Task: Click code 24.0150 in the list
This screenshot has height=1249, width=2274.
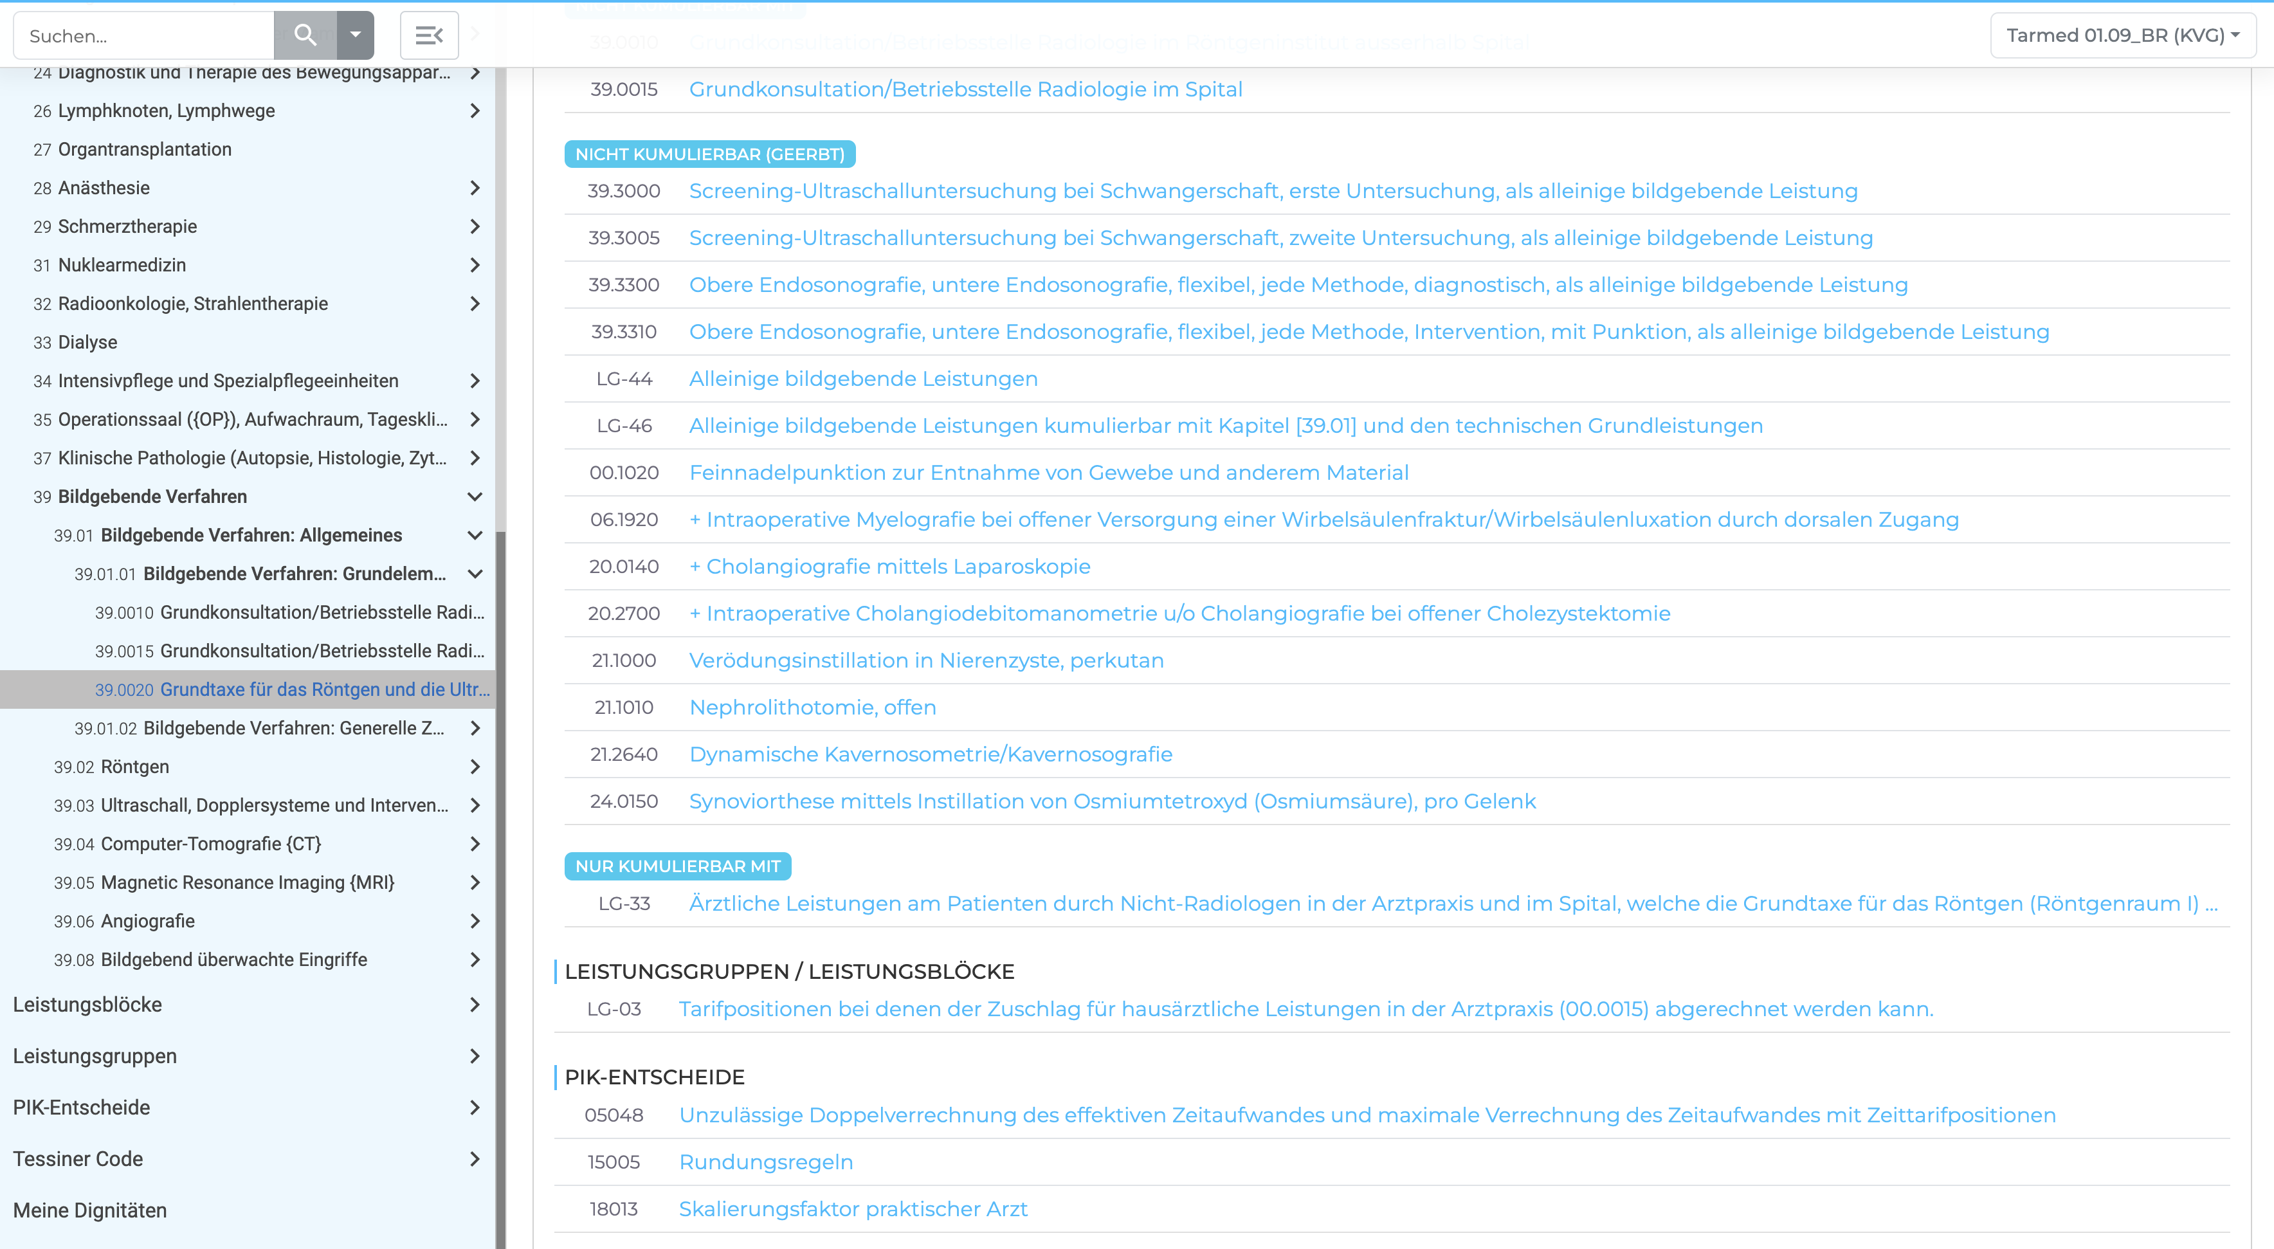Action: click(x=624, y=801)
